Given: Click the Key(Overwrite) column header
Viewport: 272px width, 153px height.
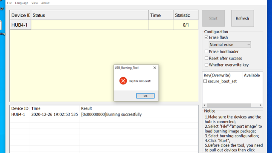Looking at the screenshot, I should click(223, 75).
